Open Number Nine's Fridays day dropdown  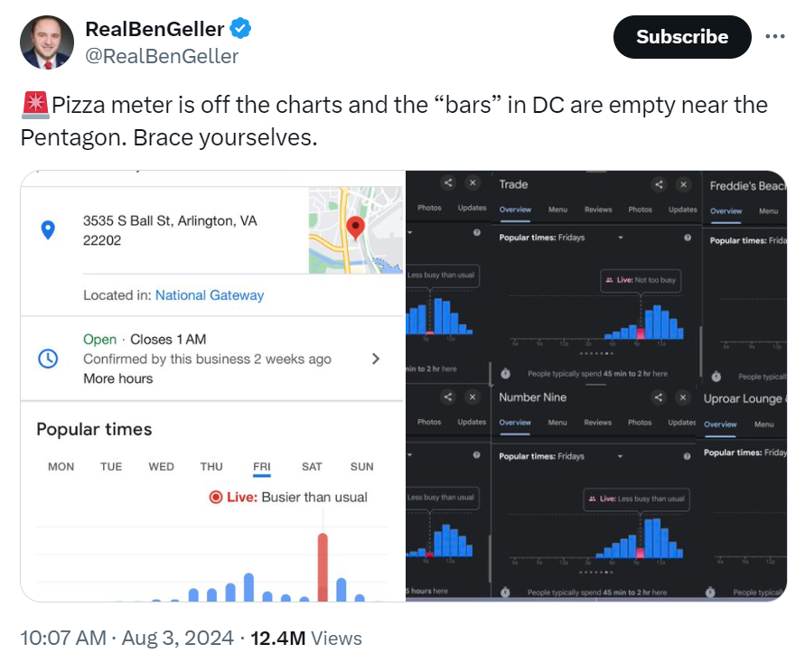621,456
